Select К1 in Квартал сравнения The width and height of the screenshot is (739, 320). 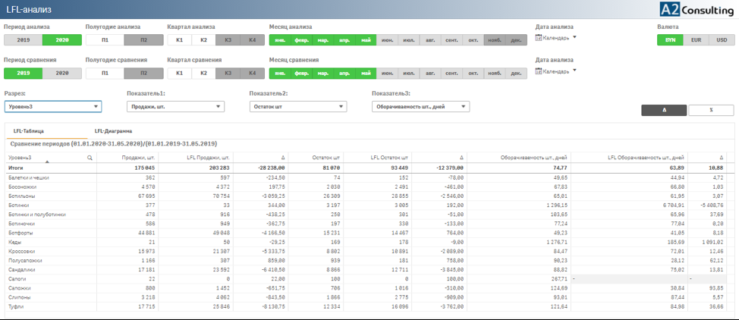click(x=180, y=74)
